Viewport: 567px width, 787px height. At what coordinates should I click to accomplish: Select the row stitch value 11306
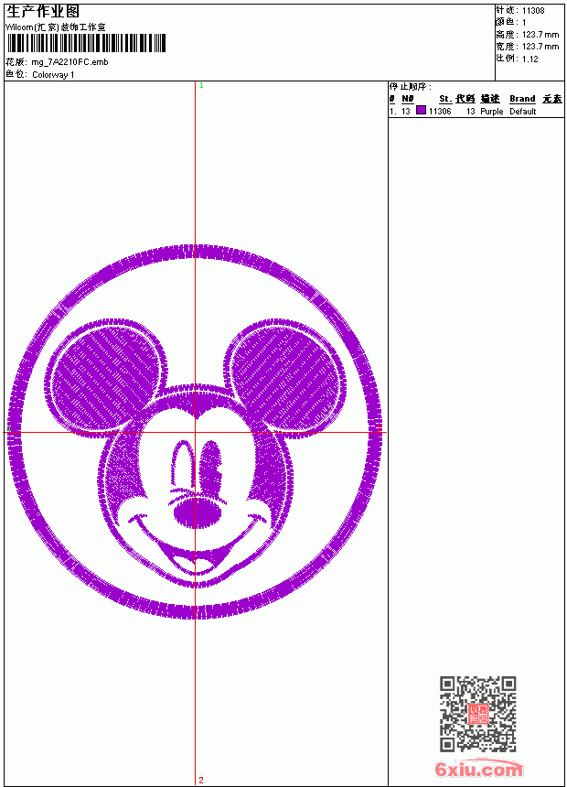click(440, 112)
